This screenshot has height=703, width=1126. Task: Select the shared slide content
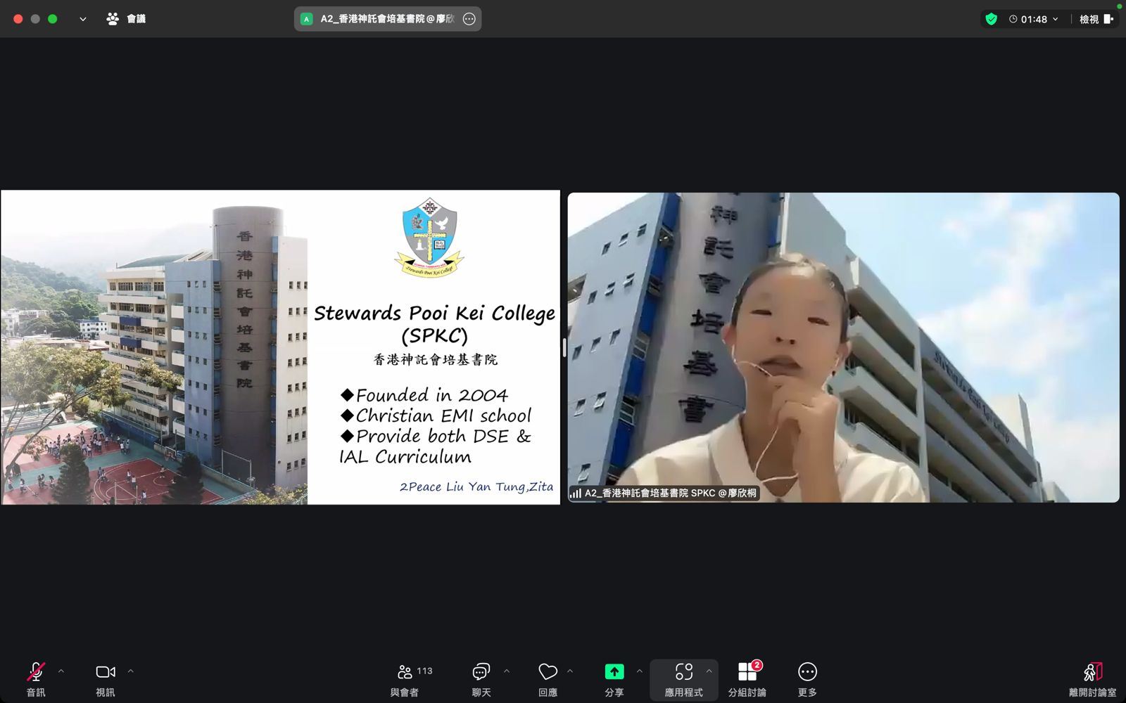(x=280, y=347)
